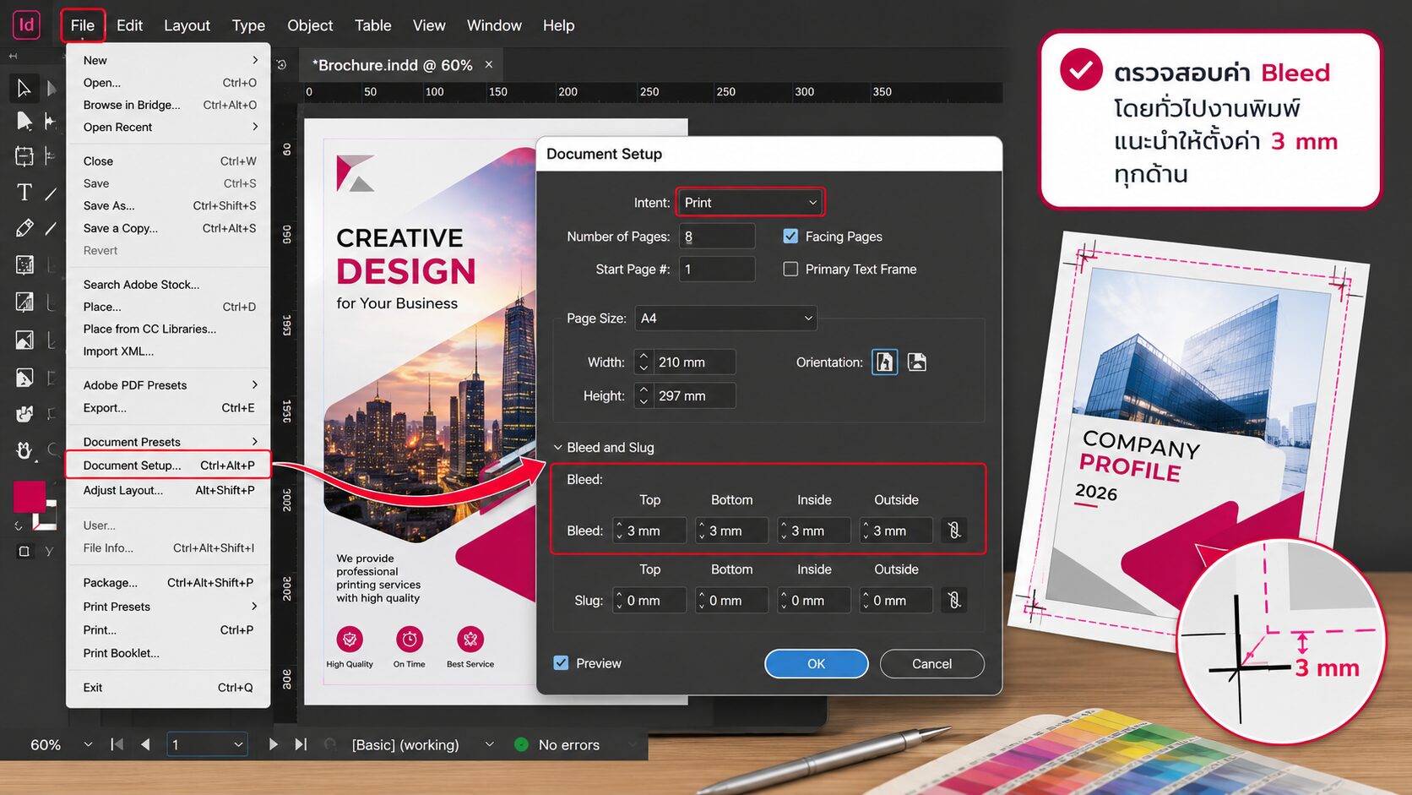Choose Document Setup menu entry
The image size is (1412, 795).
click(169, 466)
